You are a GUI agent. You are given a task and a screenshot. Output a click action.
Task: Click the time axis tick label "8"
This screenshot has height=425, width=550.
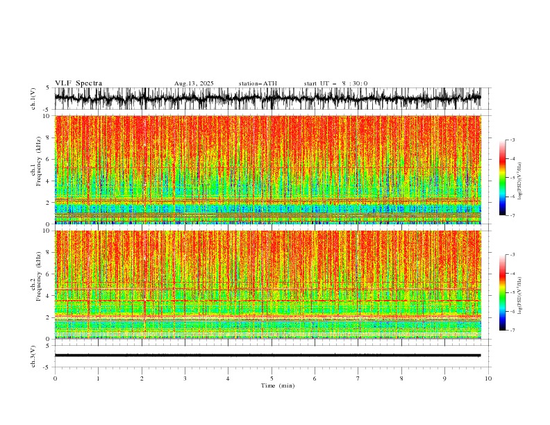[x=401, y=378]
